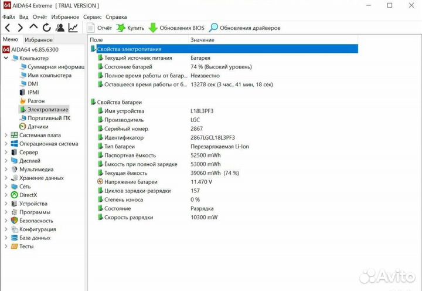Expand the Системная плата node
Viewport: 422px width, 291px height.
tap(6, 135)
